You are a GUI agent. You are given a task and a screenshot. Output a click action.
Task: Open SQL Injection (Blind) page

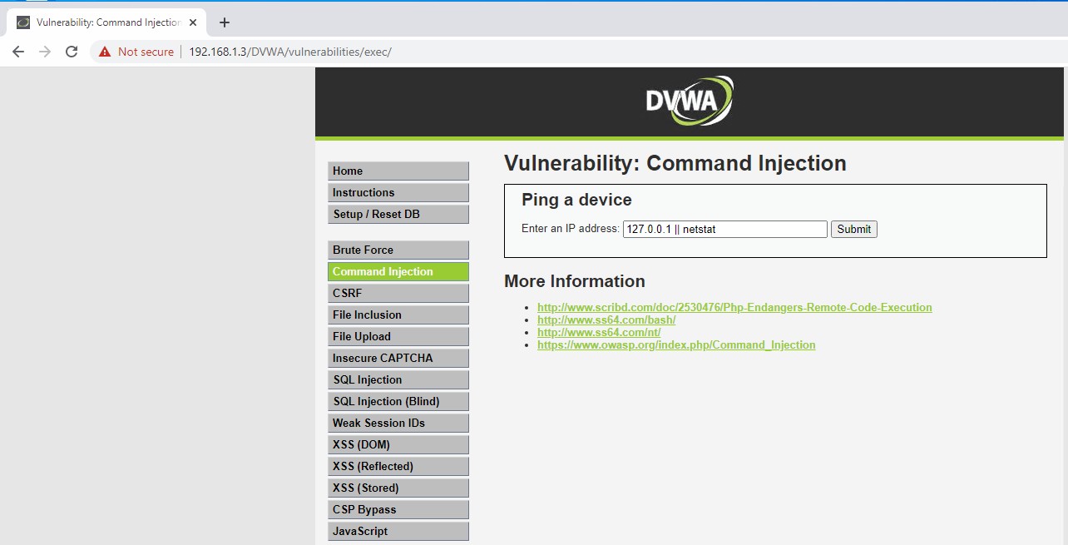pos(398,401)
